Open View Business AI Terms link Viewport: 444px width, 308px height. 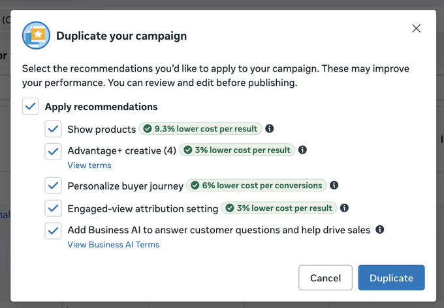pos(114,244)
